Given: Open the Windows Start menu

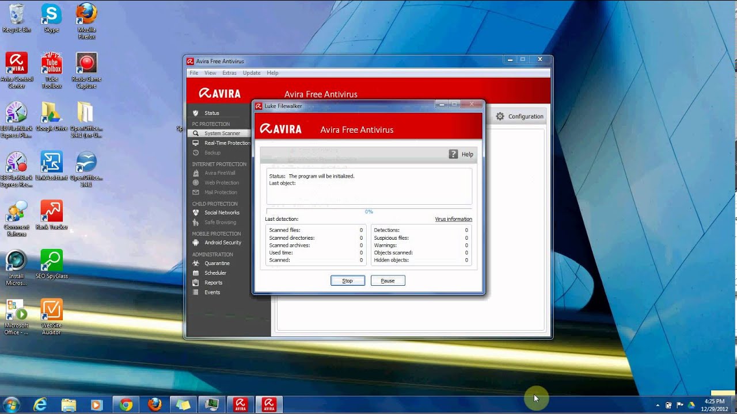Looking at the screenshot, I should click(x=11, y=405).
